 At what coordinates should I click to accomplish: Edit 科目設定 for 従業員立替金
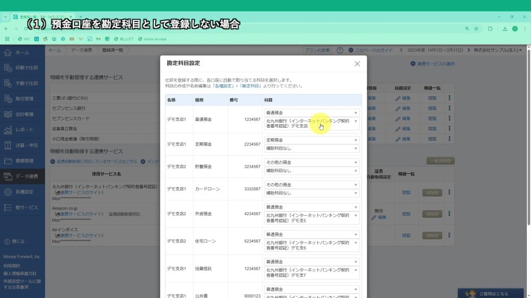(402, 129)
